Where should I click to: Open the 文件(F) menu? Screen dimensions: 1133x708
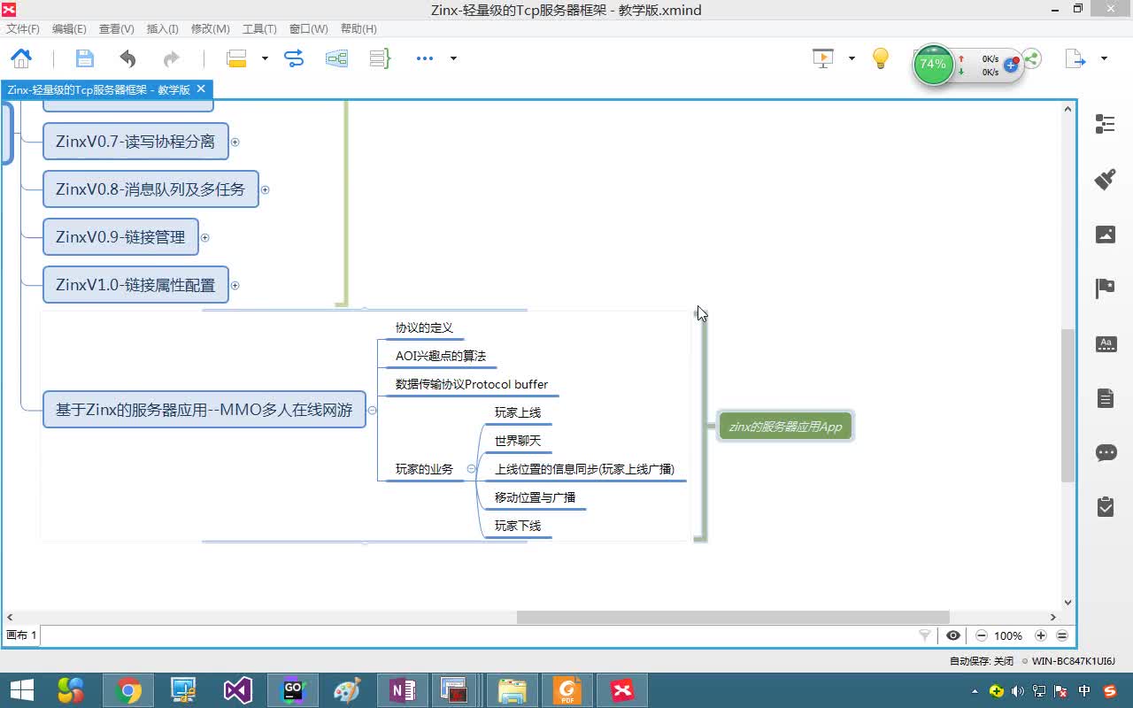23,28
